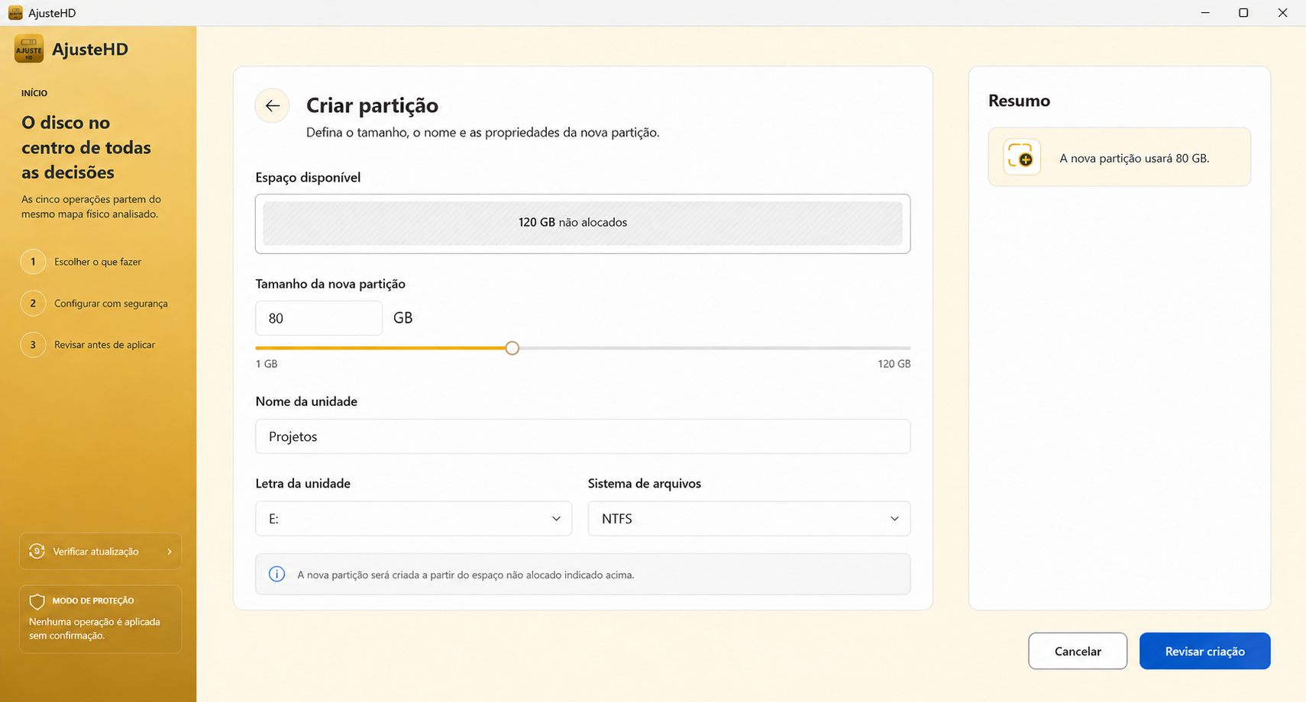The width and height of the screenshot is (1306, 702).
Task: Select step 2 circle Configurar com segurança
Action: tap(33, 303)
